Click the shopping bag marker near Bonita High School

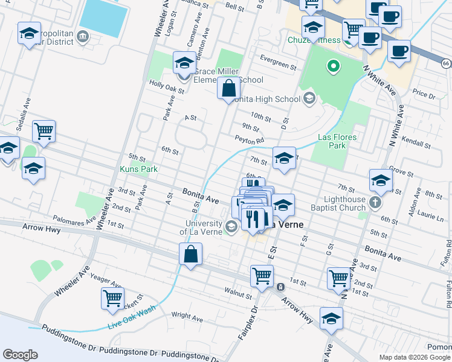click(228, 89)
